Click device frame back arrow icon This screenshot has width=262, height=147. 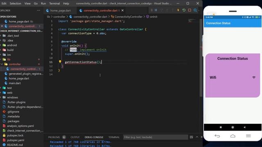pyautogui.click(x=217, y=136)
